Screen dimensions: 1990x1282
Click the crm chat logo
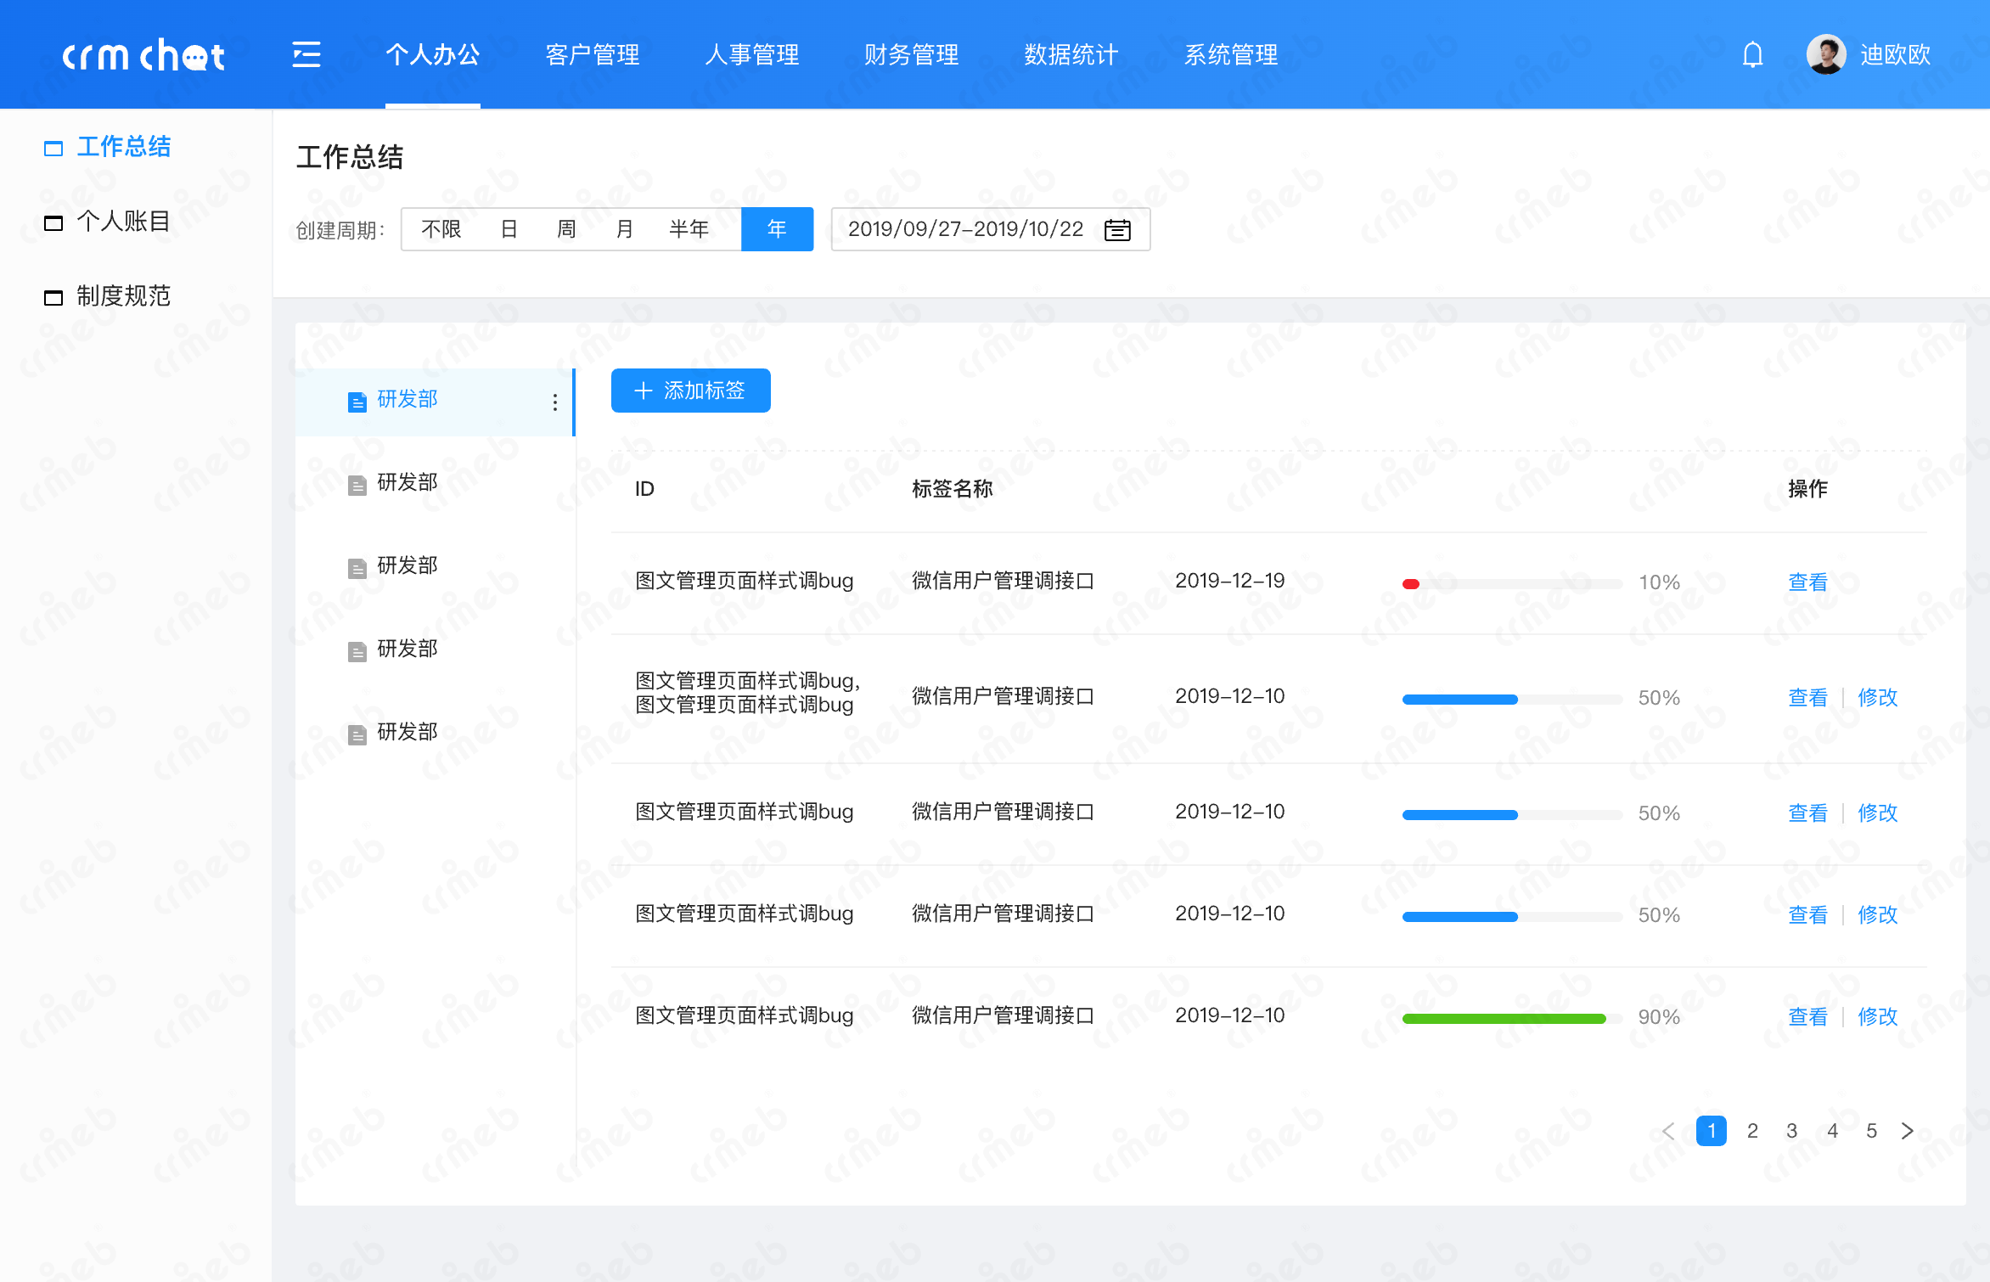tap(143, 56)
